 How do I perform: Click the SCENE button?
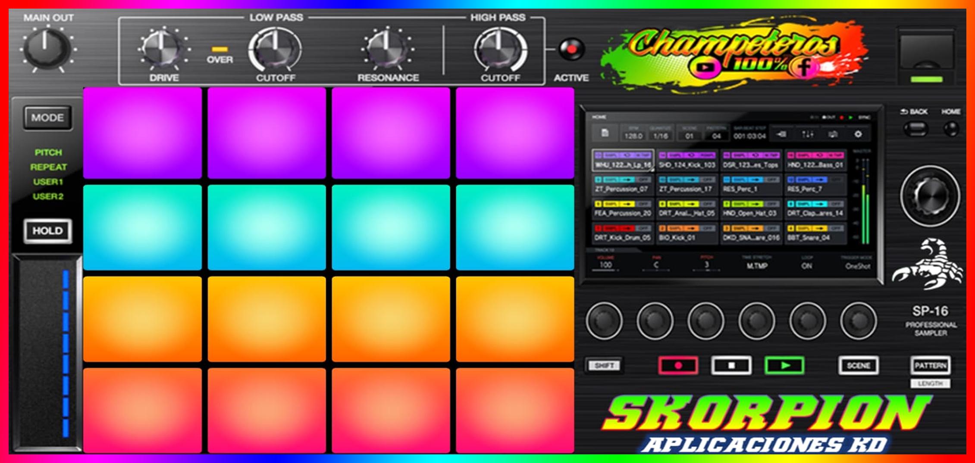click(858, 366)
